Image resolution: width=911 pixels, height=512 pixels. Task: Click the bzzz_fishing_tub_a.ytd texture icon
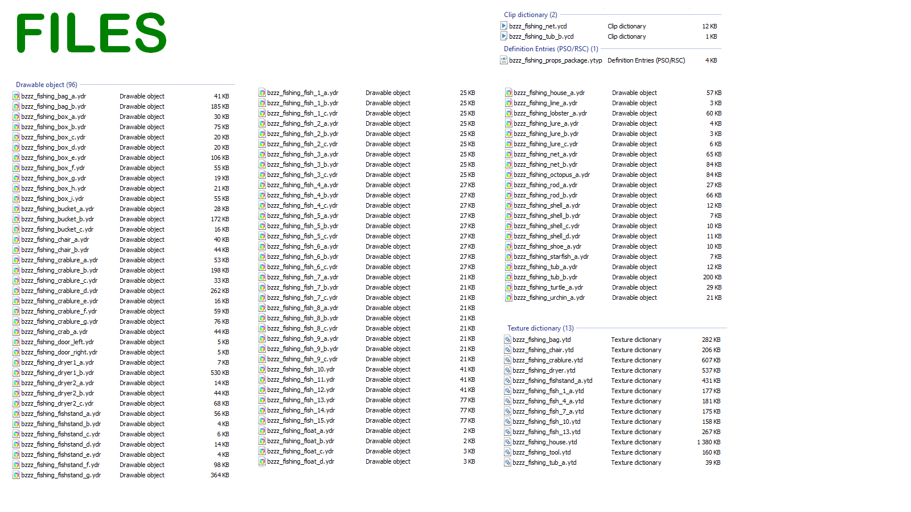507,463
